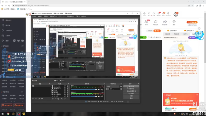Viewport: 206px width, 116px height.
Task: Move source up in sources panel
Action: pyautogui.click(x=62, y=99)
